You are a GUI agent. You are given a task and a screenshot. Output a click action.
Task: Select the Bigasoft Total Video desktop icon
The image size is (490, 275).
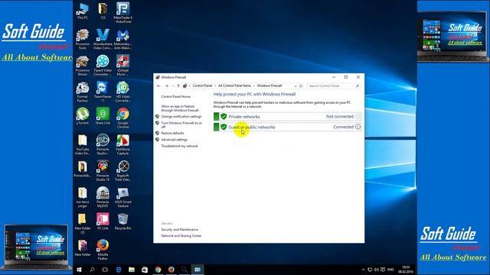pyautogui.click(x=122, y=170)
